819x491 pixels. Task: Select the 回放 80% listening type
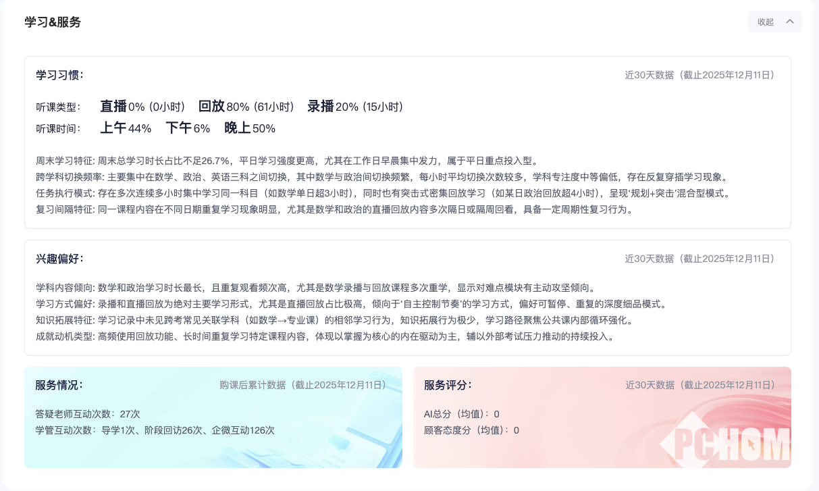(x=246, y=107)
